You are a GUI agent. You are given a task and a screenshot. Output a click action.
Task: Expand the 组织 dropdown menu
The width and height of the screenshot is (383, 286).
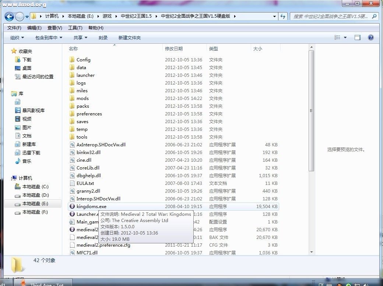[17, 37]
